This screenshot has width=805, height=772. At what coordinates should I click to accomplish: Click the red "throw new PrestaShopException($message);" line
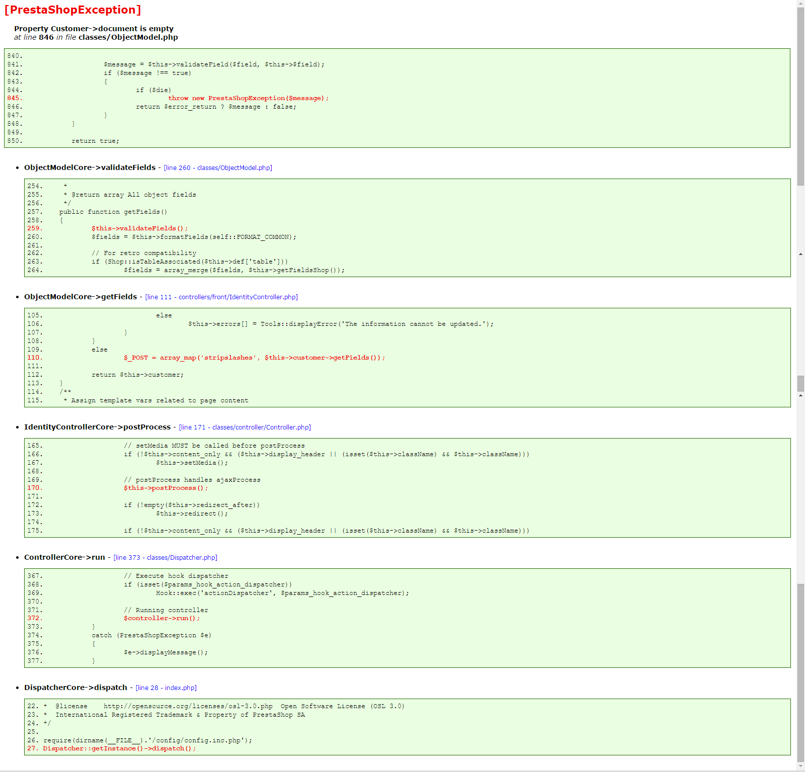[x=249, y=99]
